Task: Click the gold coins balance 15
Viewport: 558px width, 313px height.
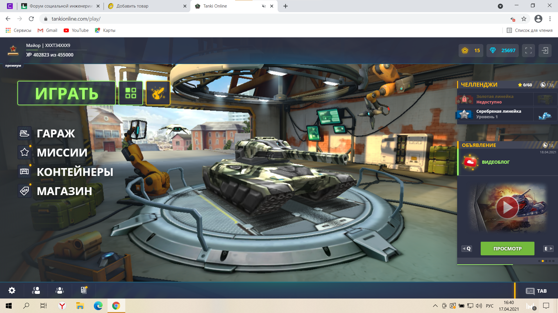Action: [x=471, y=50]
